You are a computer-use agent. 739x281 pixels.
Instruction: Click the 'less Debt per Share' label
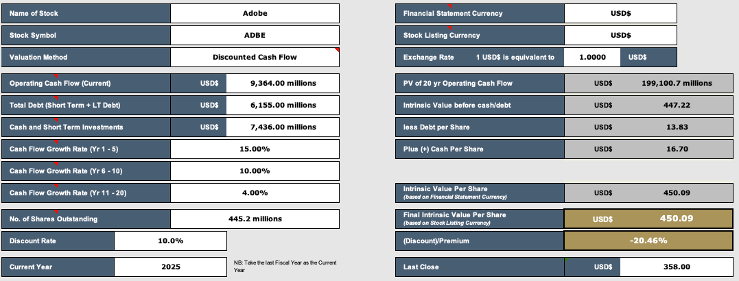(x=436, y=127)
